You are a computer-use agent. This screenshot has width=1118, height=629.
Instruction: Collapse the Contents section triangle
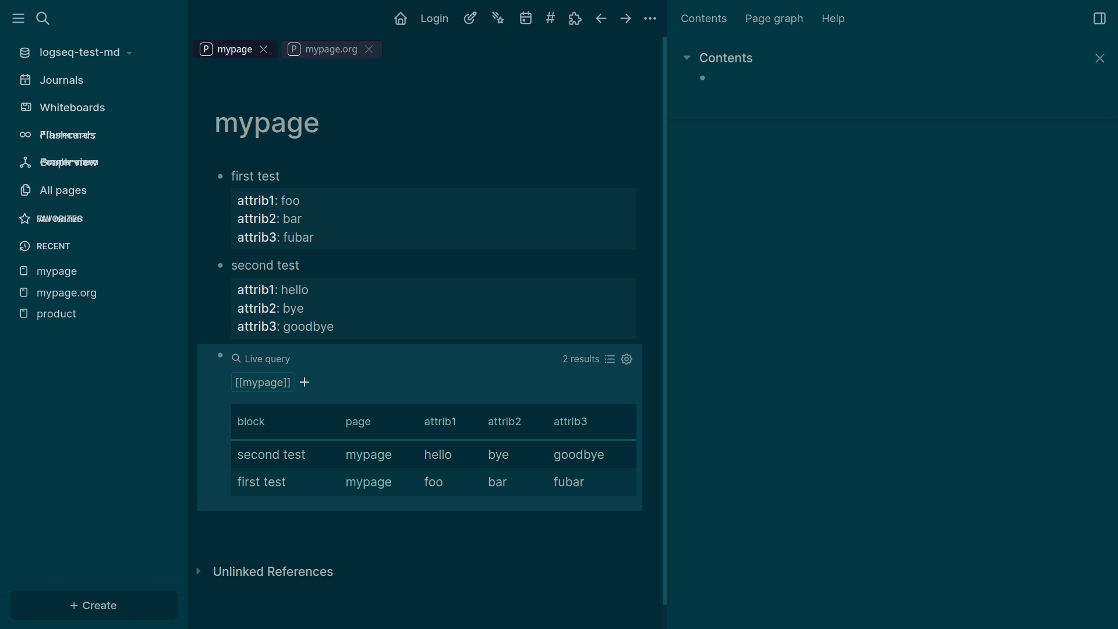click(687, 58)
